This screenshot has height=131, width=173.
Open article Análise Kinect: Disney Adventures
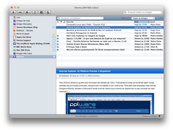pos(110,44)
